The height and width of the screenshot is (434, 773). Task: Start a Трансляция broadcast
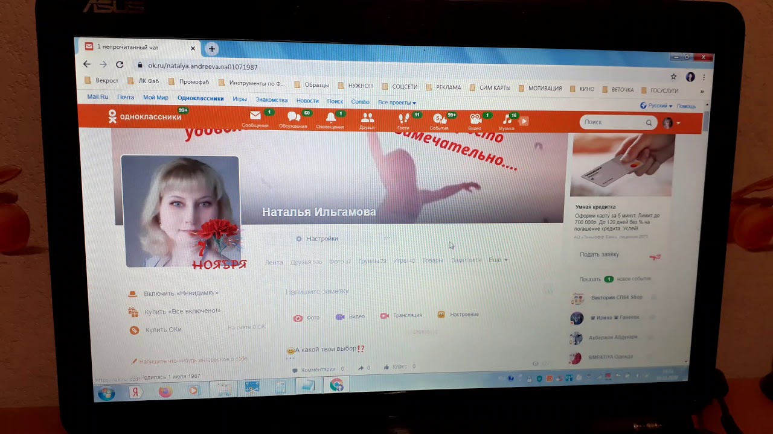pos(402,315)
